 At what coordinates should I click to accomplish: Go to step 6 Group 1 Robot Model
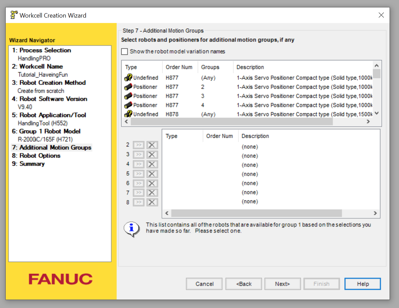pos(46,131)
